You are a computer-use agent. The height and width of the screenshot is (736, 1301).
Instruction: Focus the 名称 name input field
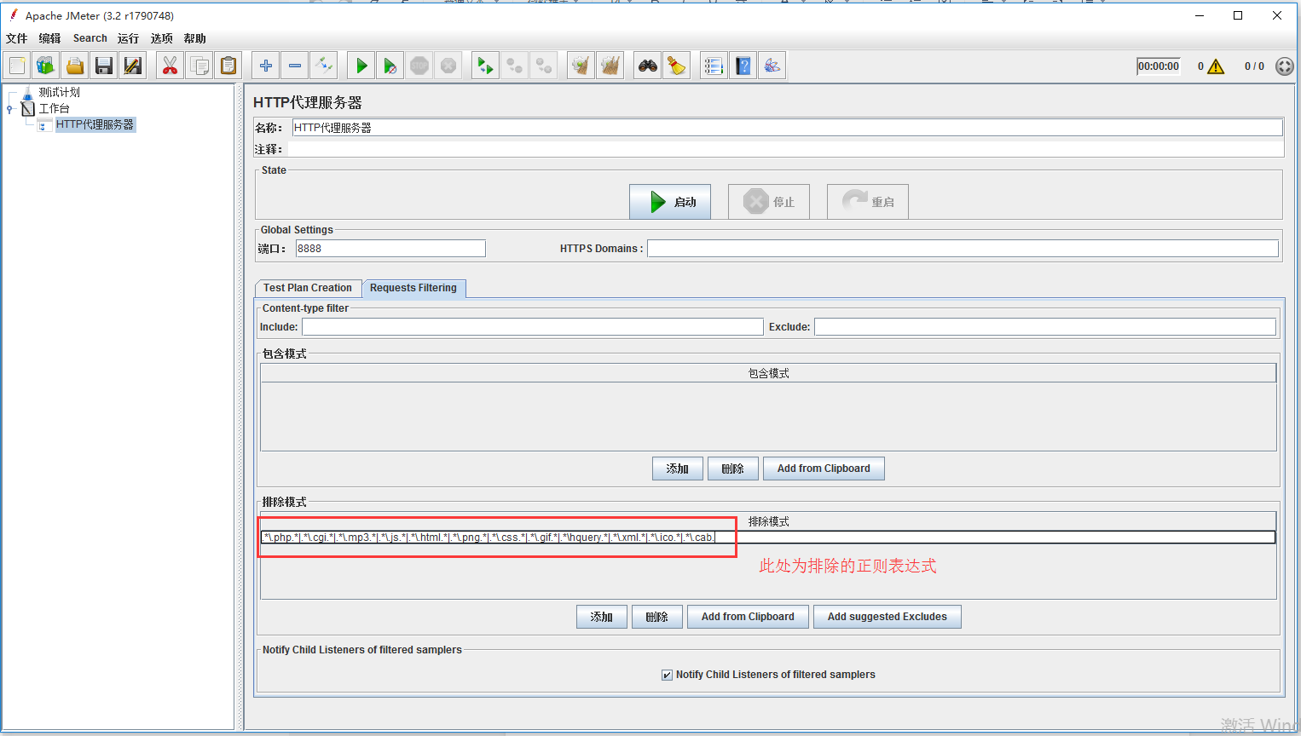coord(787,128)
